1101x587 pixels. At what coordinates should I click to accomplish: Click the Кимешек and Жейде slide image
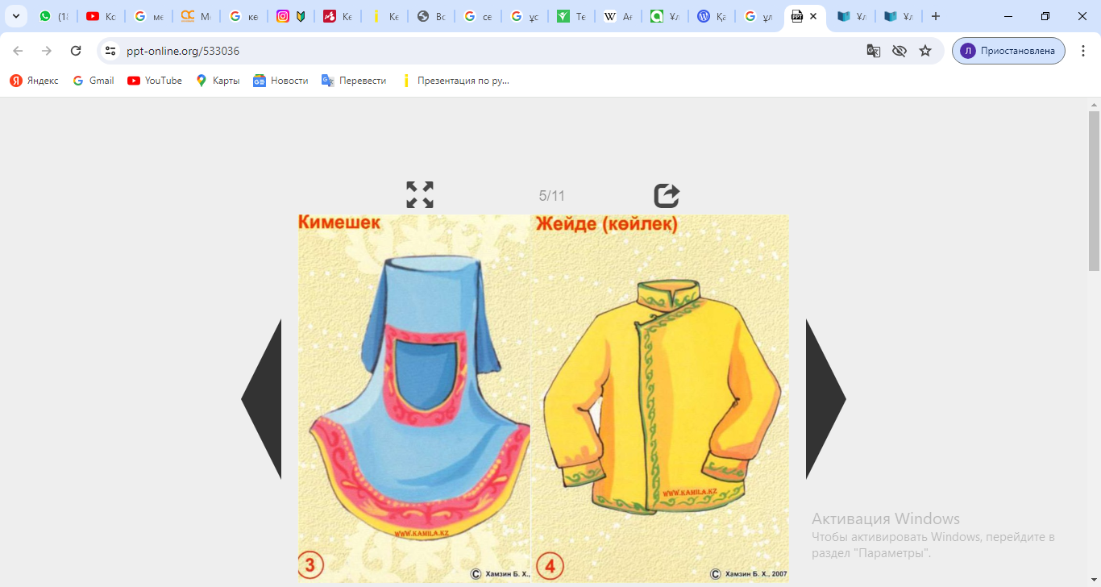coord(544,398)
